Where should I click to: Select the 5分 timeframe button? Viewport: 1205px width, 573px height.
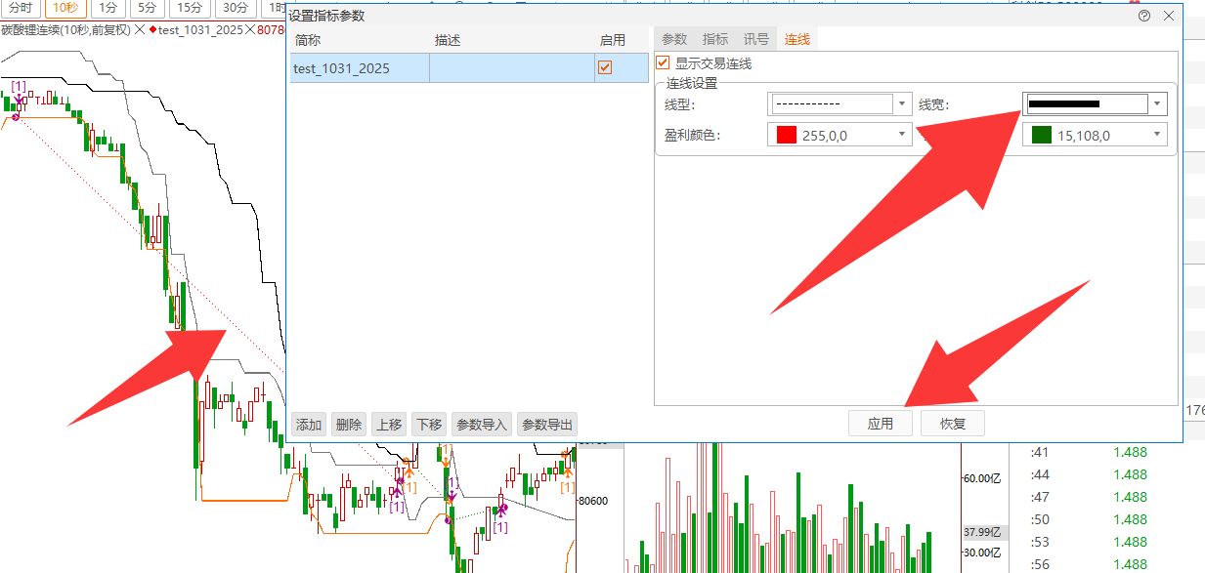146,8
